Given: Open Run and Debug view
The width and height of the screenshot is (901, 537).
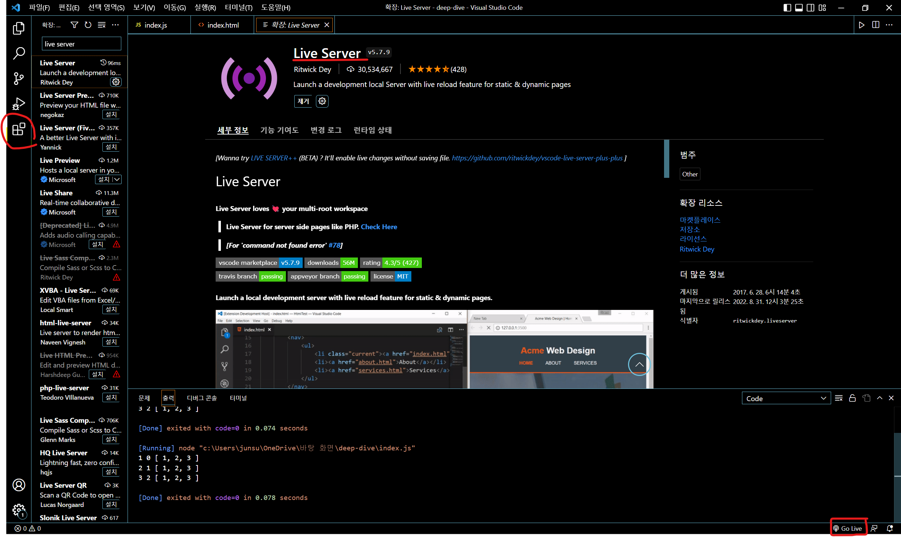Looking at the screenshot, I should [x=19, y=103].
